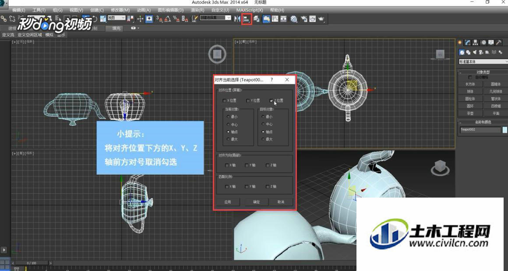Open the 帮助(H) menu
This screenshot has width=508, height=271.
(x=277, y=10)
